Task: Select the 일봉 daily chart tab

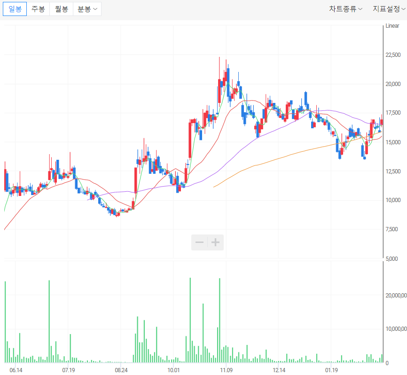Action: coord(15,9)
